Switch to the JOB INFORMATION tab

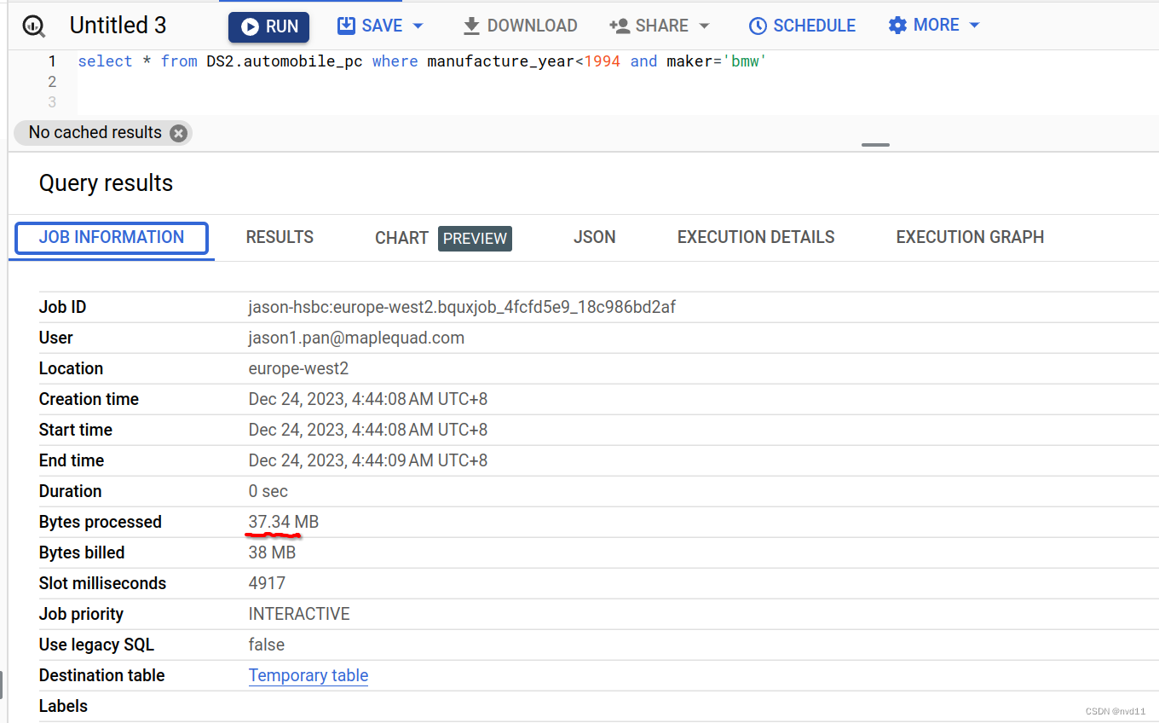click(112, 238)
